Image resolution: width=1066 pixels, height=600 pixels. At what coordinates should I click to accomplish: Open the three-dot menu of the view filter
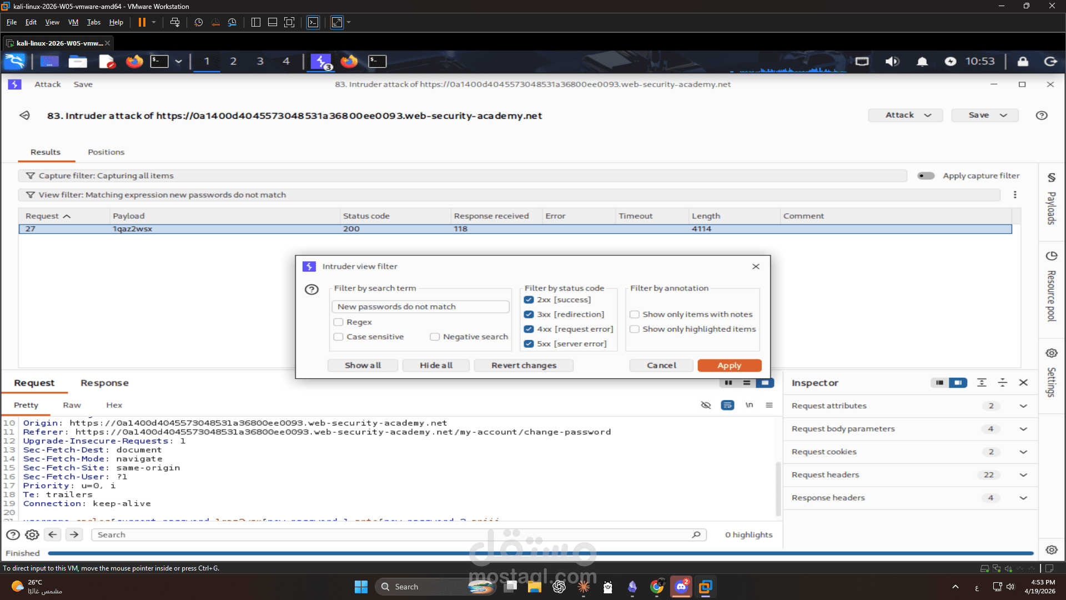point(1015,195)
